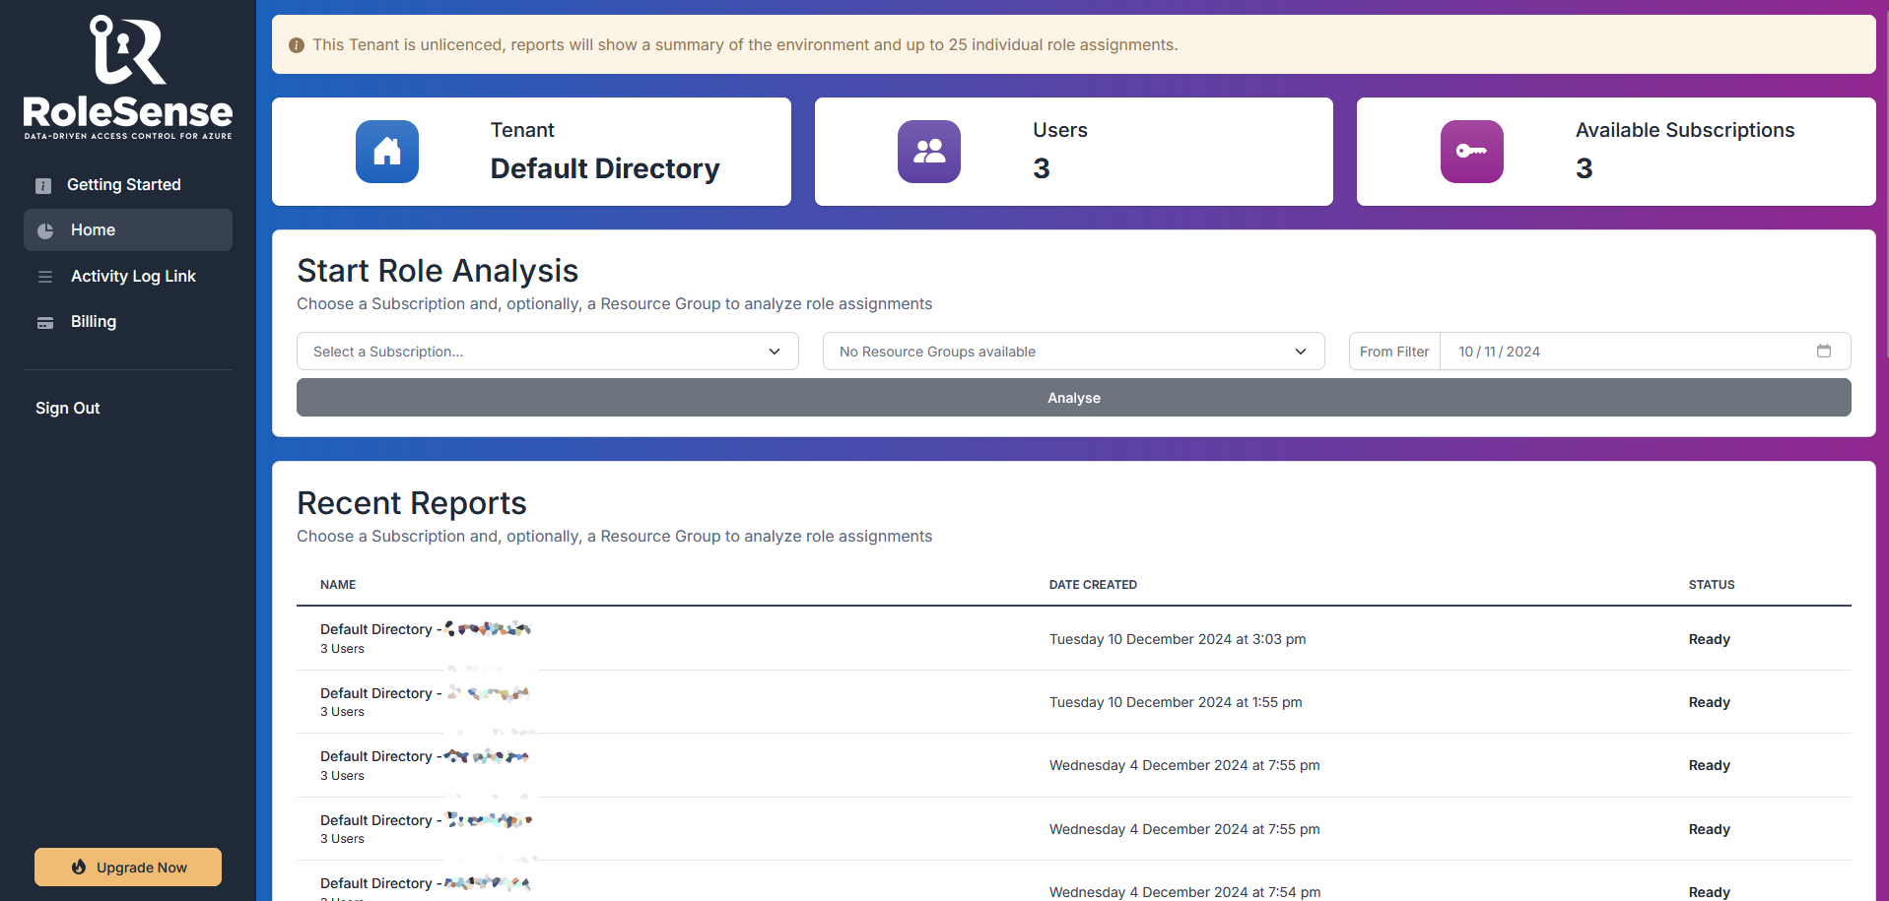Screen dimensions: 1889x901
Task: Click the Billing card icon
Action: [x=45, y=322]
